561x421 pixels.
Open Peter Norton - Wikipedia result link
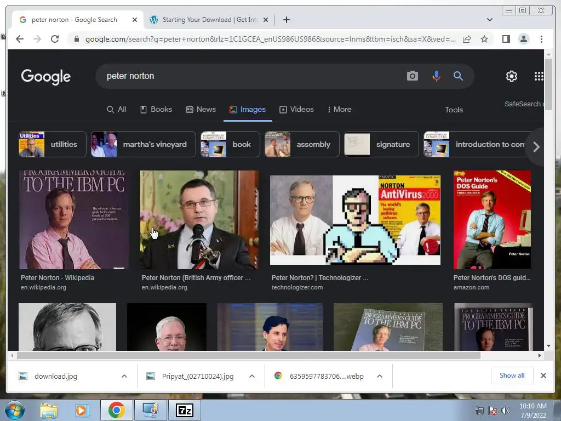coord(57,278)
